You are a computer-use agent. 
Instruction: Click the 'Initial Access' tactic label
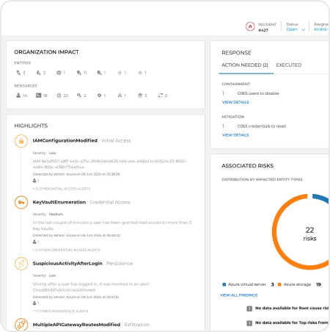click(116, 141)
